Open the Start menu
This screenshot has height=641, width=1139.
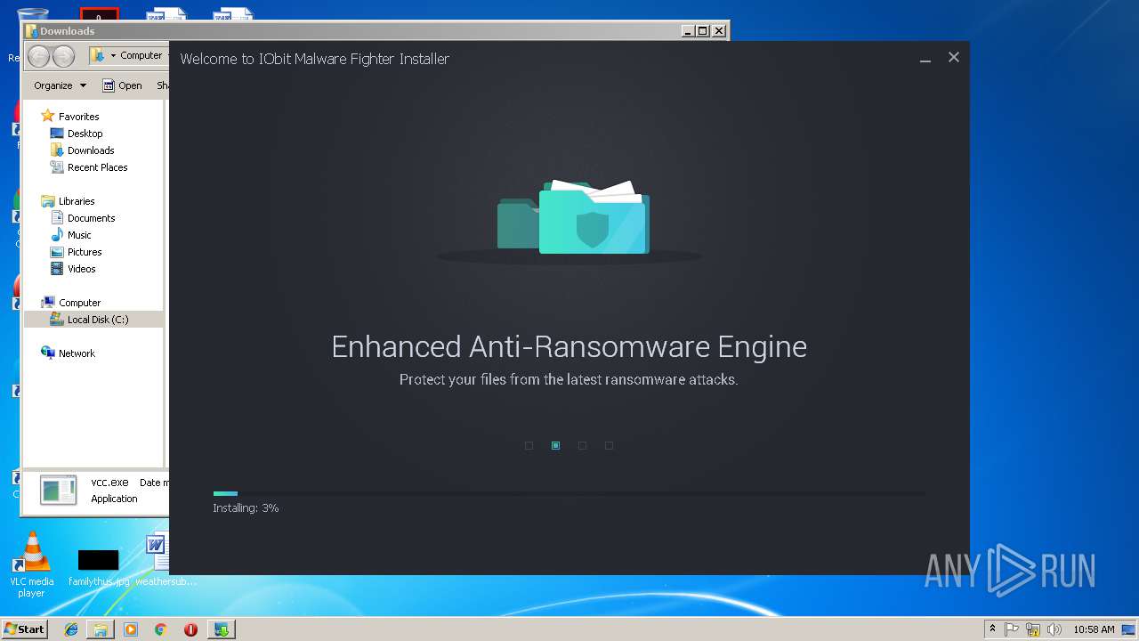tap(24, 629)
